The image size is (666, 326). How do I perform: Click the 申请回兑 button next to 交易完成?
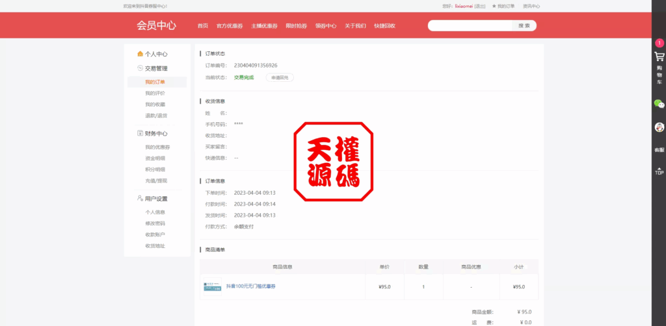[280, 77]
